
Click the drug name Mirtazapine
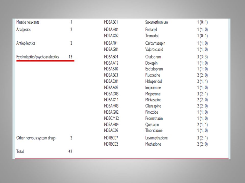click(153, 100)
